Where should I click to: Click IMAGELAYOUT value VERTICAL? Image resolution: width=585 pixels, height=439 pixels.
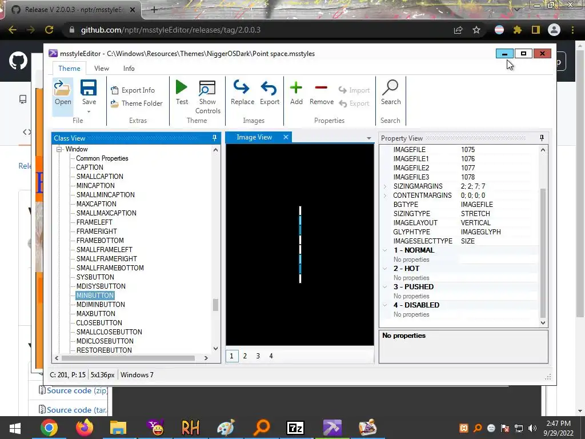coord(476,223)
